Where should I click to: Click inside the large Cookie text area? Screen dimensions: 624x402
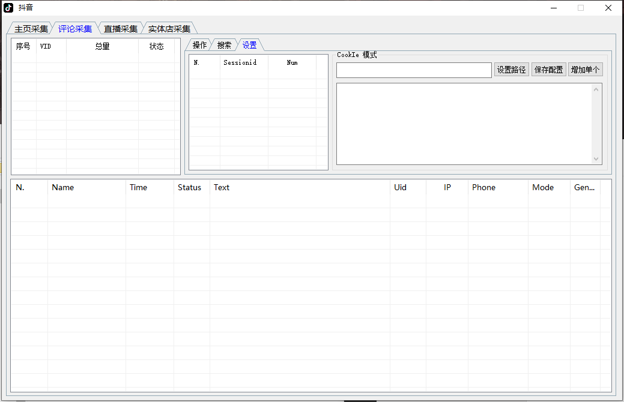(464, 123)
